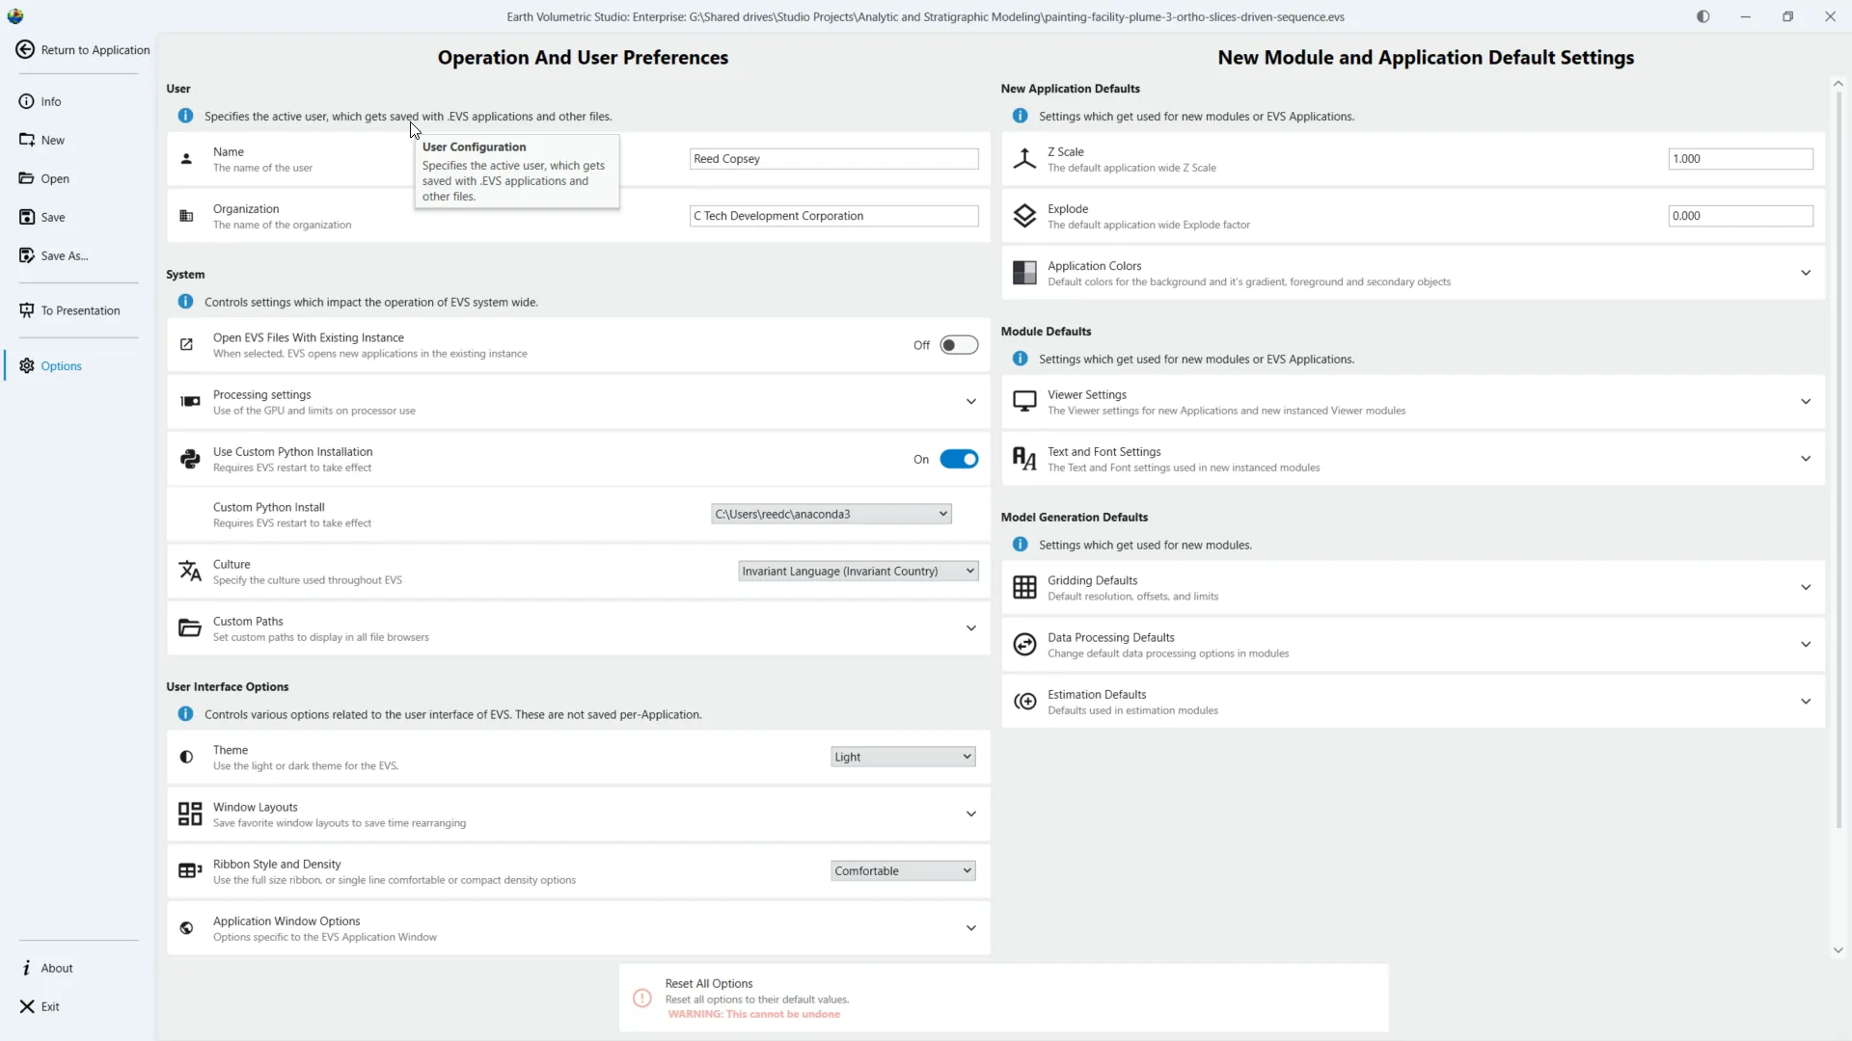Open the Custom Python Install path dropdown
The image size is (1852, 1041).
831,514
